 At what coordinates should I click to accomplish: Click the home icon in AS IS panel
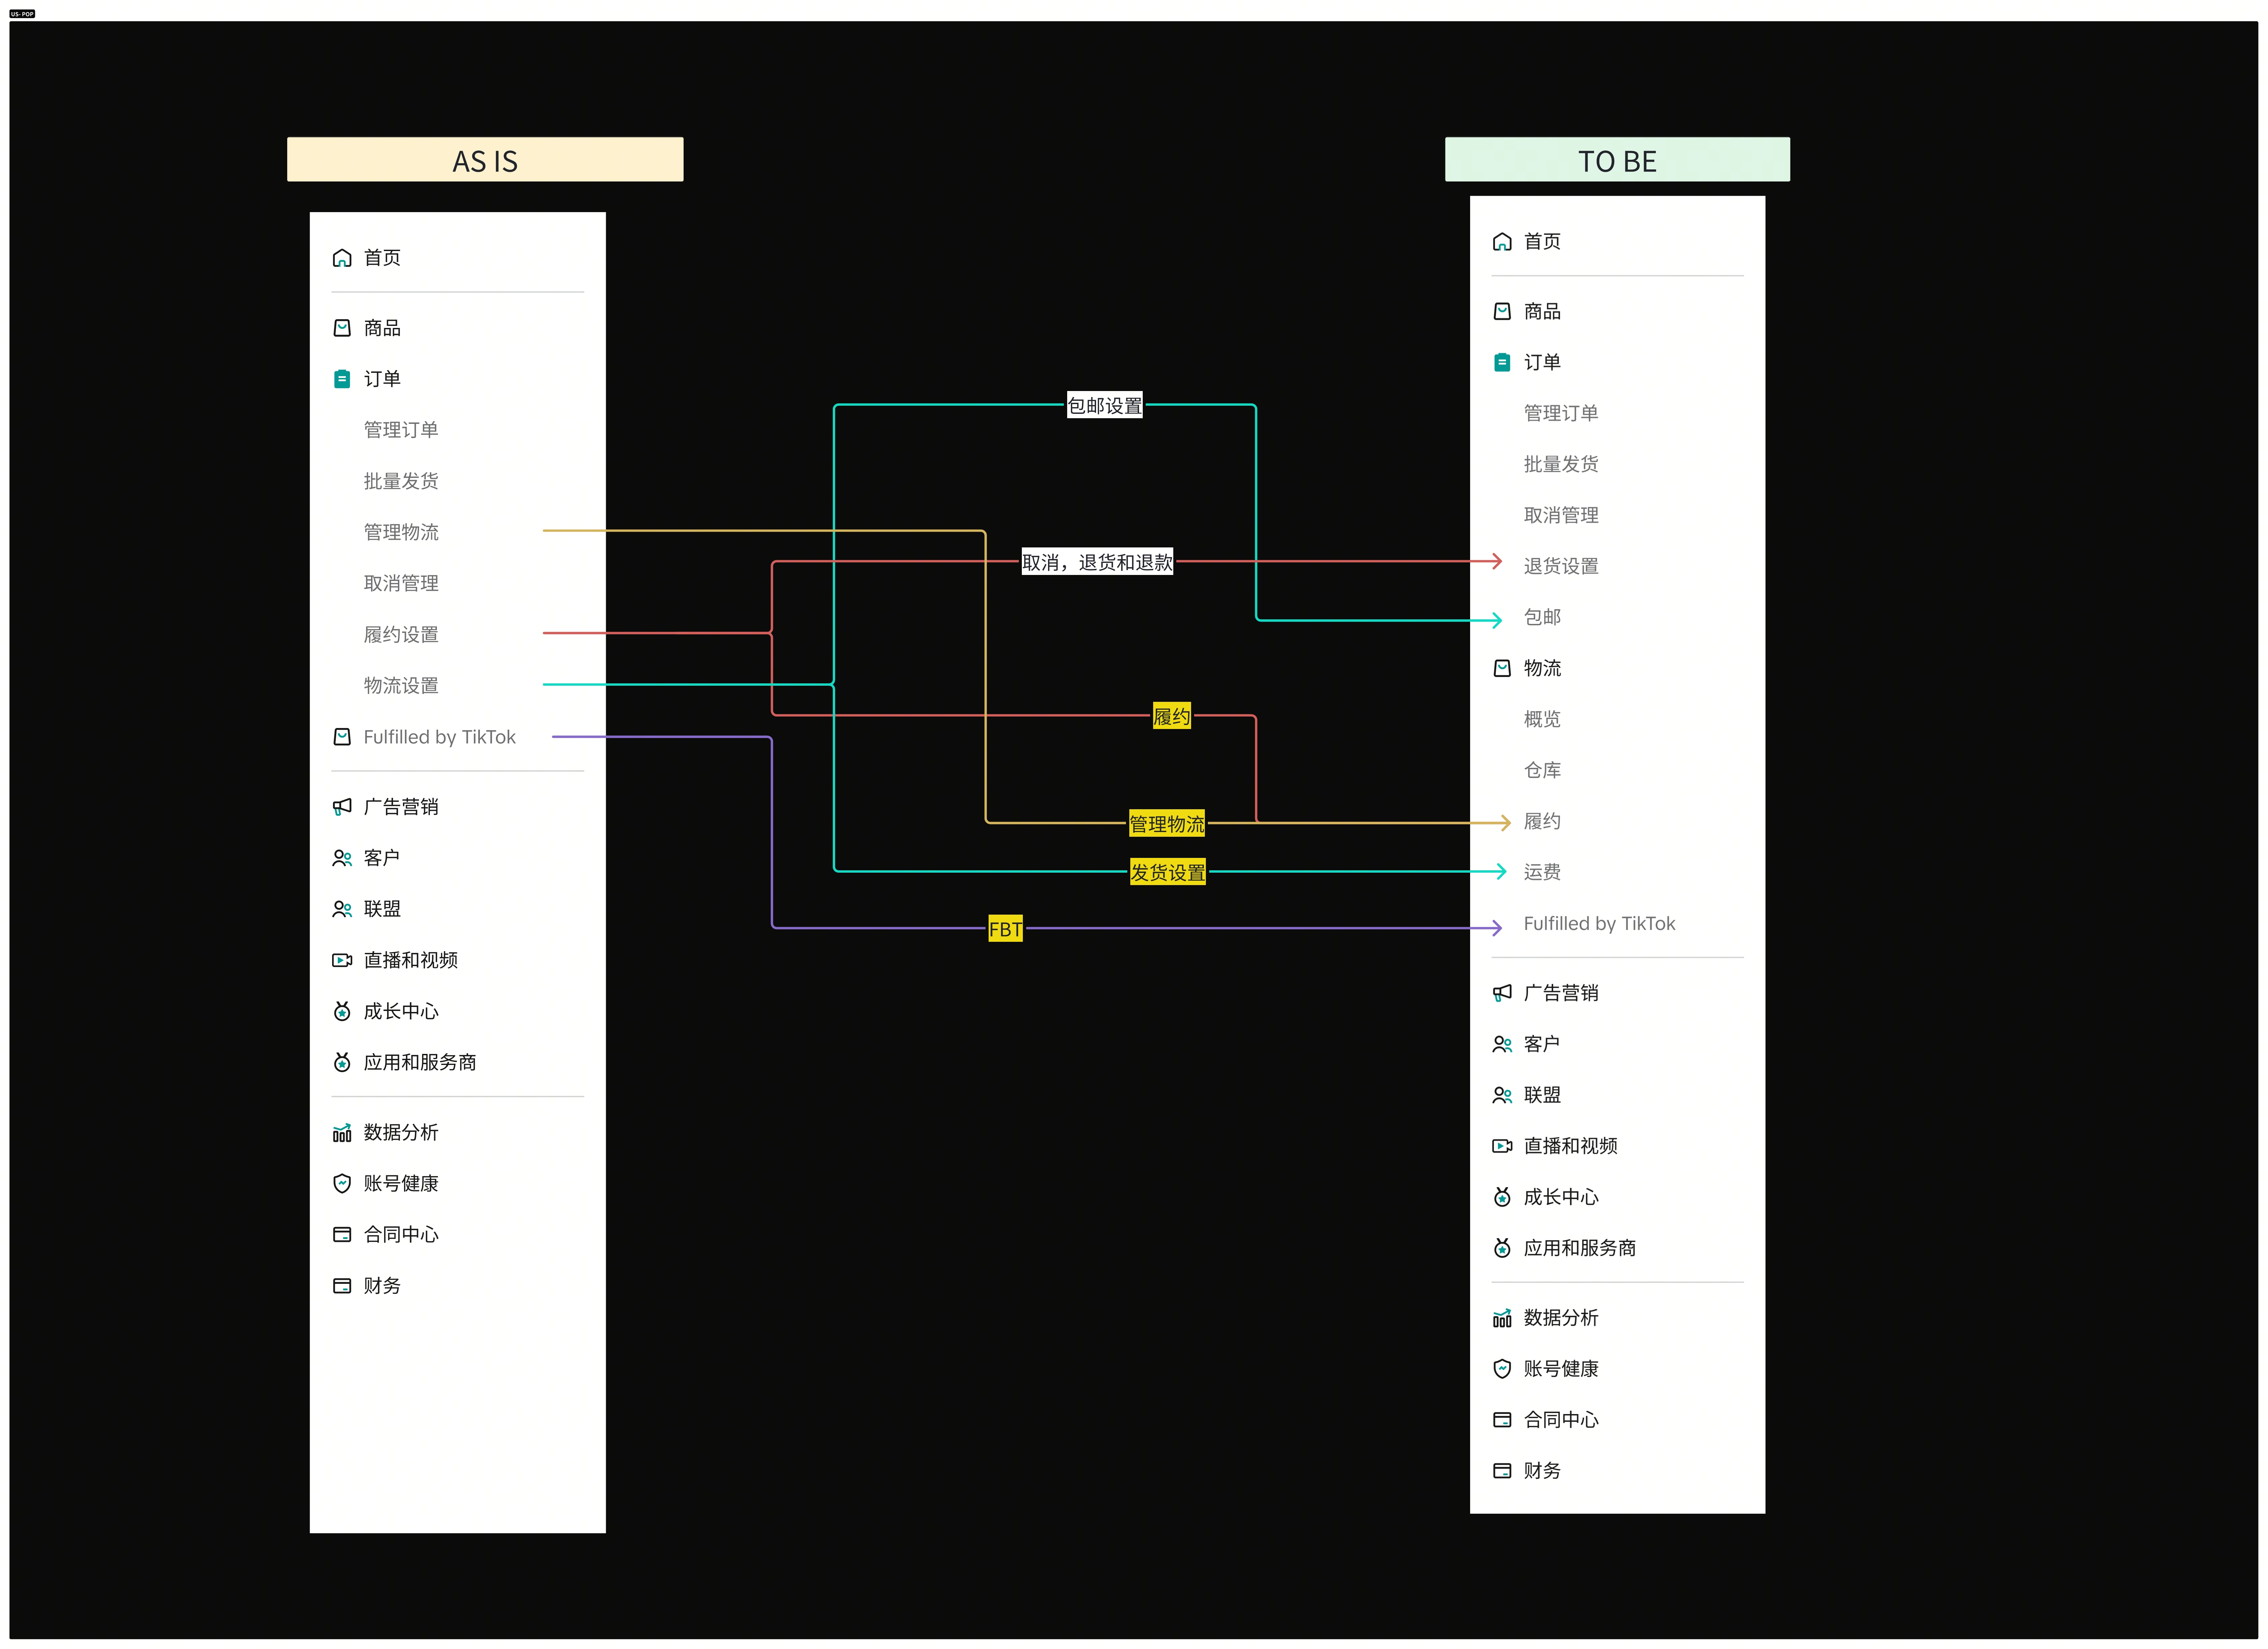pyautogui.click(x=342, y=258)
